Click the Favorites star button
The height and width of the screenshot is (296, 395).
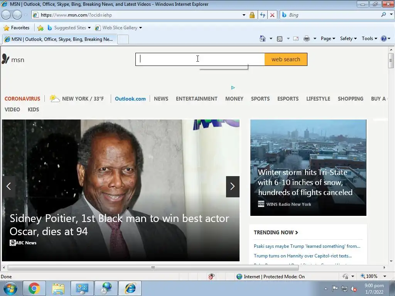pos(17,28)
